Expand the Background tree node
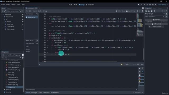Image resolution: width=169 pixels, height=95 pixels. point(3,17)
